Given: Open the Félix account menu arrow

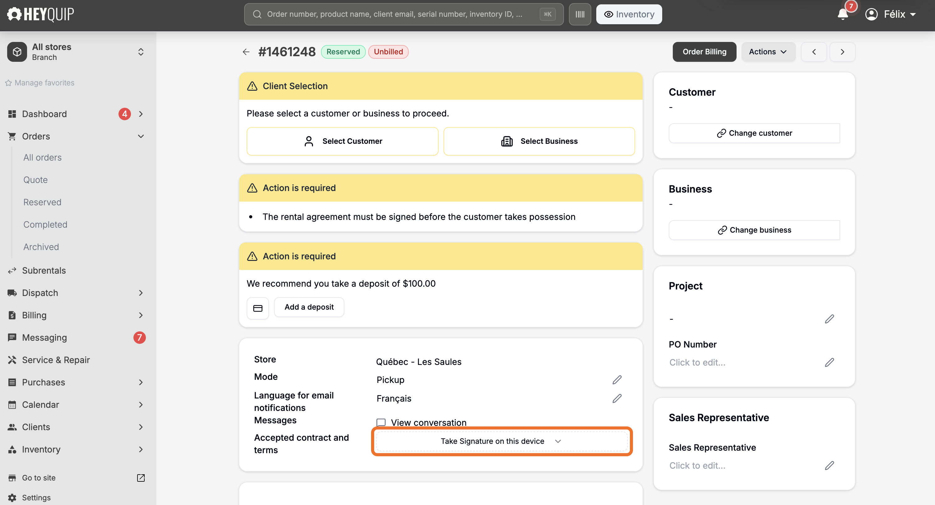Looking at the screenshot, I should [913, 15].
